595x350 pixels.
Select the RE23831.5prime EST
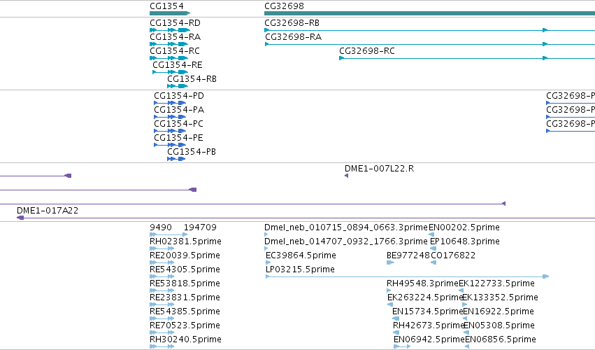(x=185, y=297)
